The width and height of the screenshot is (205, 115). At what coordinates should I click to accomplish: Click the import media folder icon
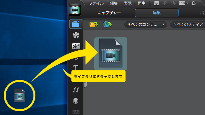tap(94, 24)
